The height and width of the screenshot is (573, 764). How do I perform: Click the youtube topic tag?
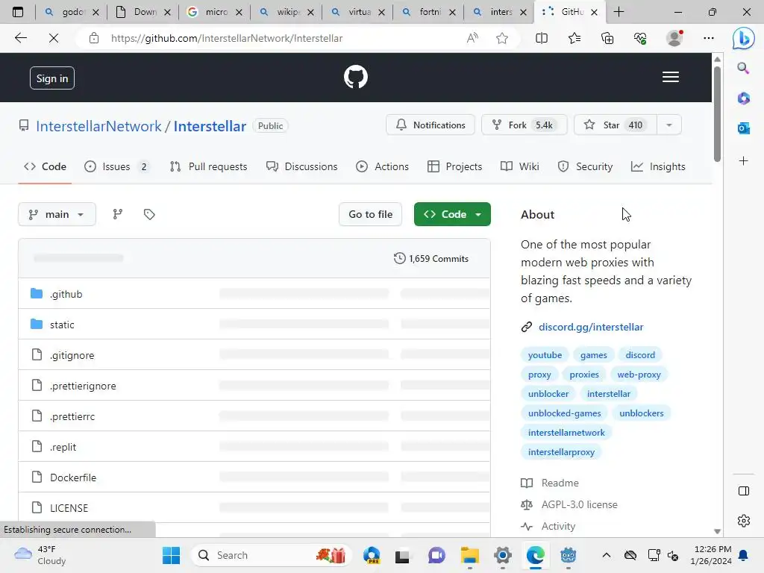point(545,355)
